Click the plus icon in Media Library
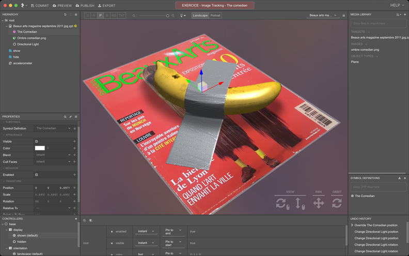Viewport: 409px width, 256px height. tap(405, 14)
